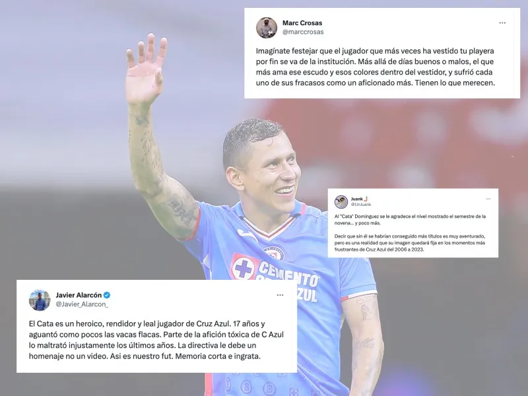Select Marc Crosas tweet text starting with Imagínate festejar
This screenshot has width=528, height=396.
[375, 67]
